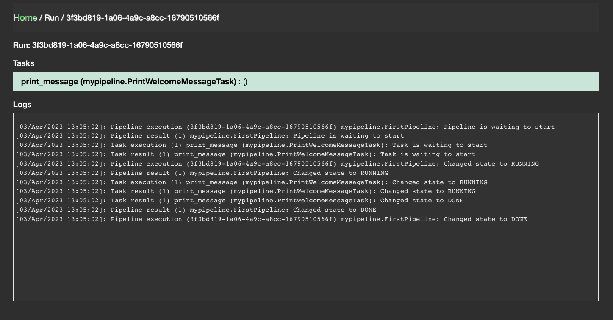Select log line 'Pipeline execution: Changed state to RUNNING'

277,164
